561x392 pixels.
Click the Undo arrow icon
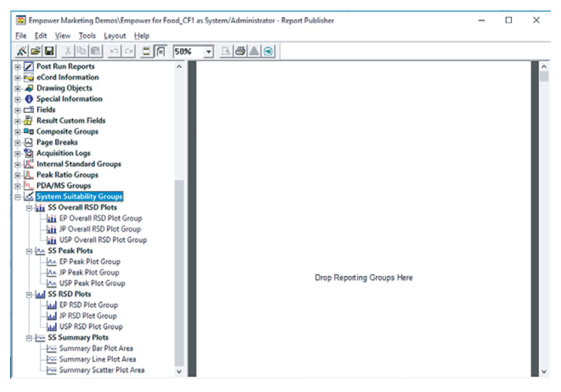point(114,51)
